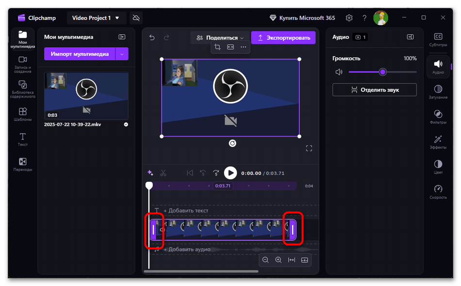461x286 pixels.
Task: Open the Share (Поделиться) dropdown
Action: click(x=220, y=38)
